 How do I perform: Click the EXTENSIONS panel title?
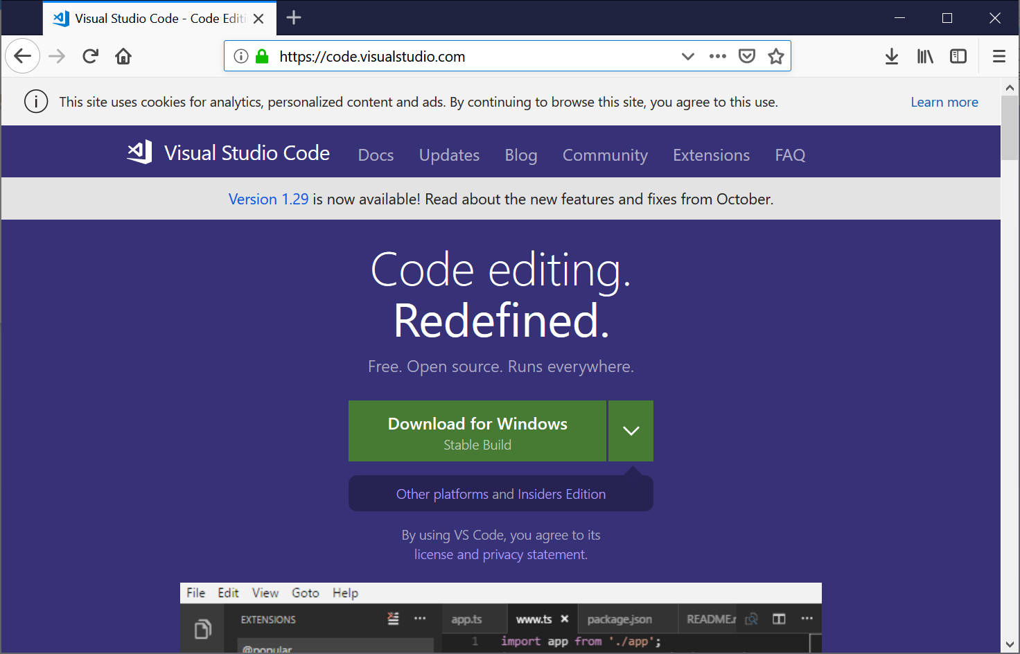(x=268, y=619)
